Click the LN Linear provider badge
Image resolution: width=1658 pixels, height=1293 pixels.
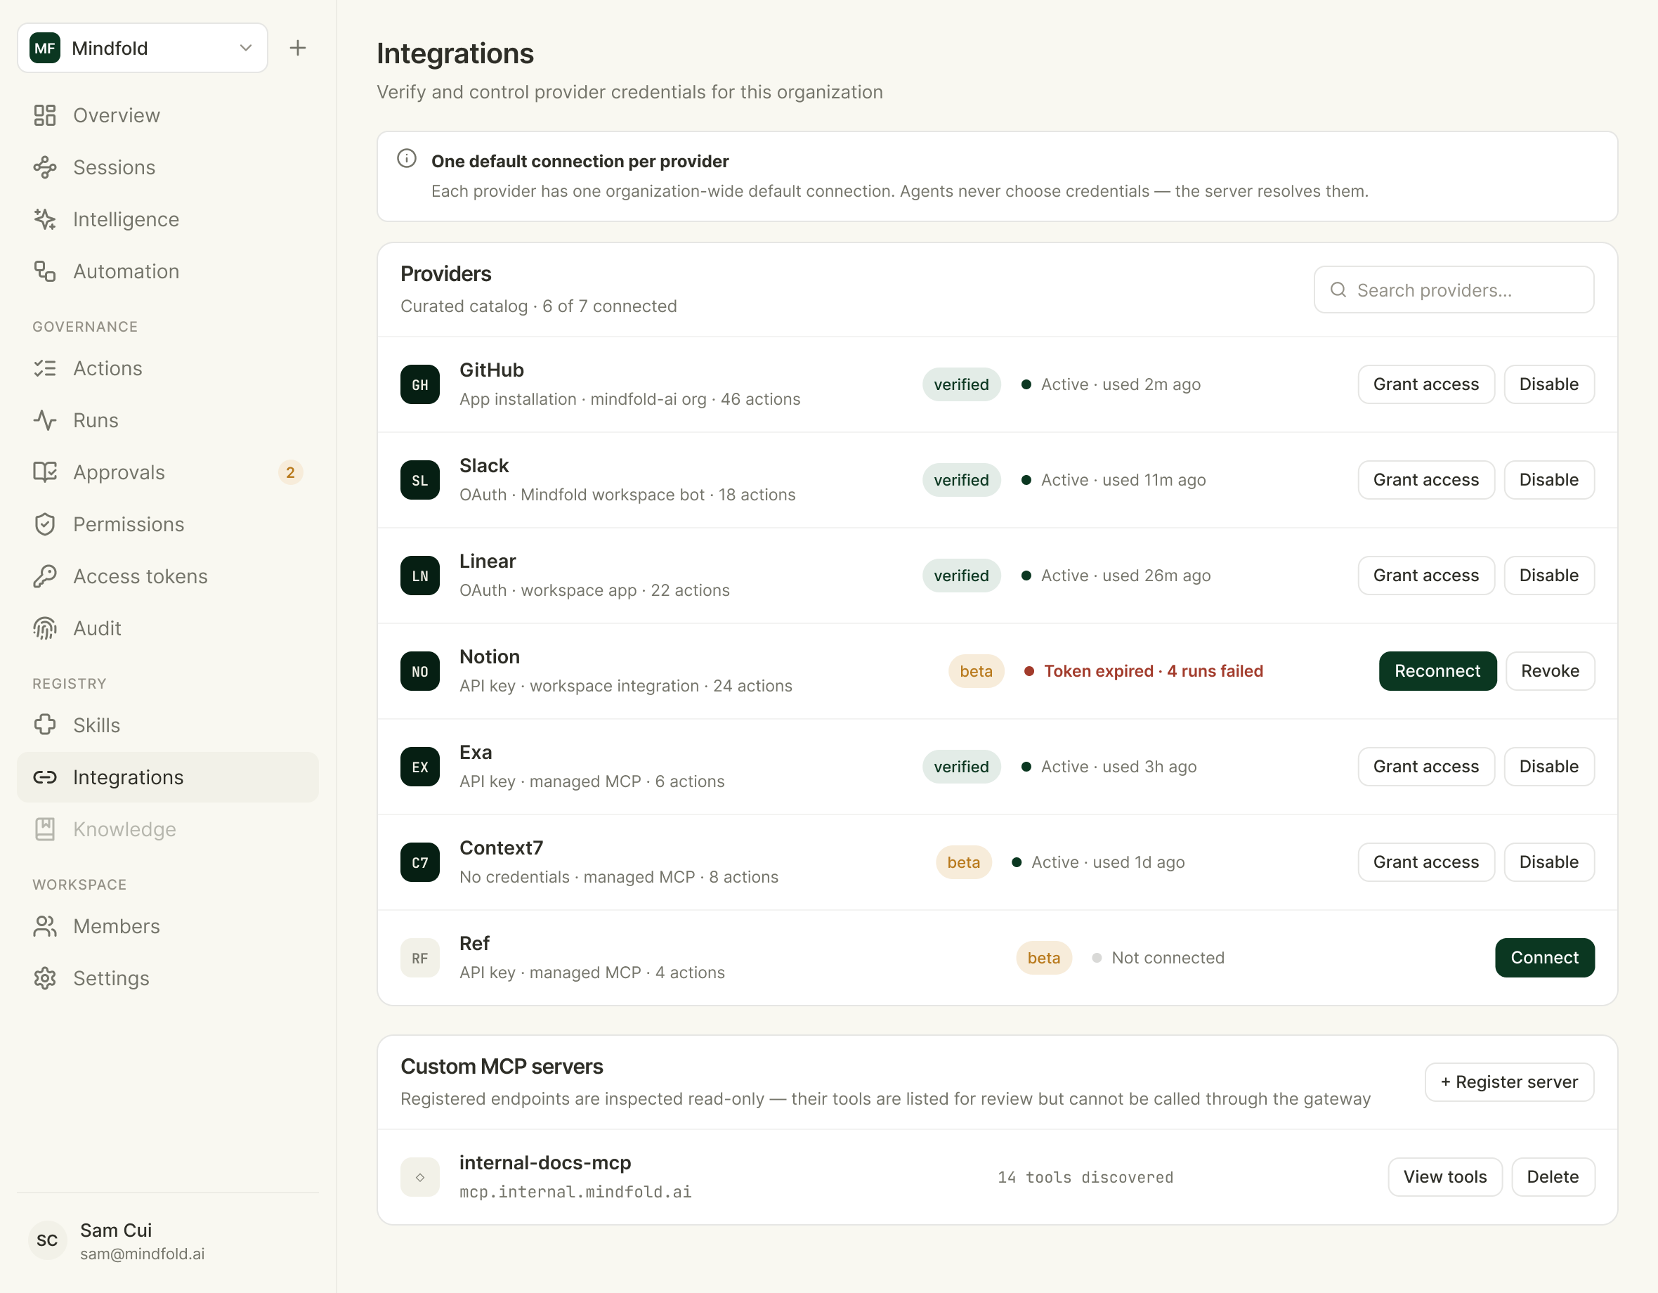click(420, 576)
